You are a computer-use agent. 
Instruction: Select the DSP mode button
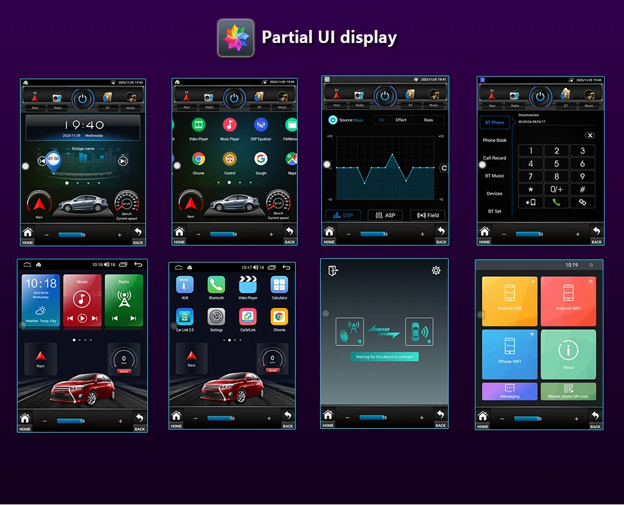click(x=343, y=215)
